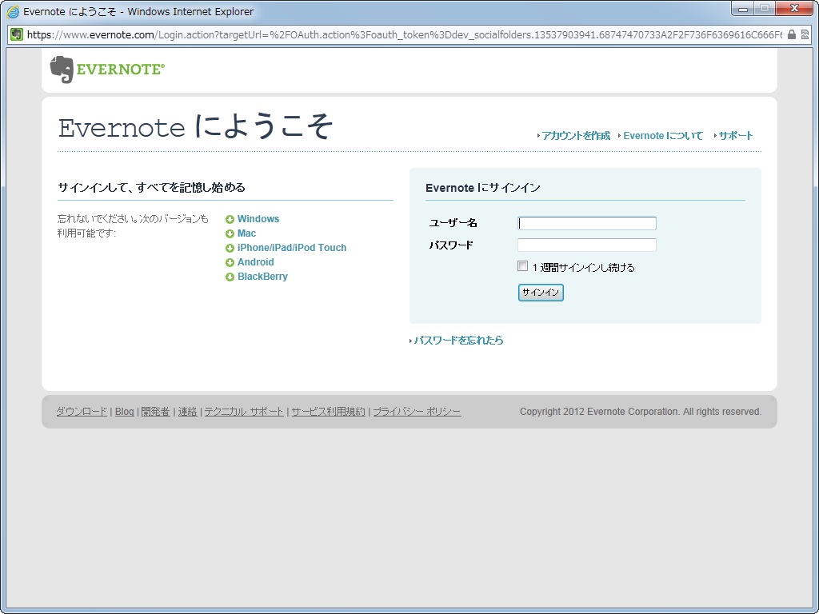Screen dimensions: 819x614
Task: Open the プライバシー ポリシー footer link
Action: (x=415, y=411)
